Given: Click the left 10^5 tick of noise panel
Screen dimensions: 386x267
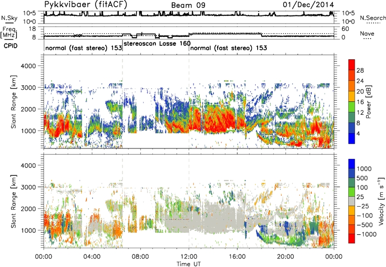Looking at the screenshot, I should coord(29,13).
